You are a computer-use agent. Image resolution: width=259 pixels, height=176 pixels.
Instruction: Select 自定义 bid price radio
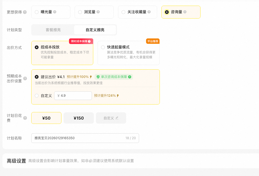click(x=37, y=96)
